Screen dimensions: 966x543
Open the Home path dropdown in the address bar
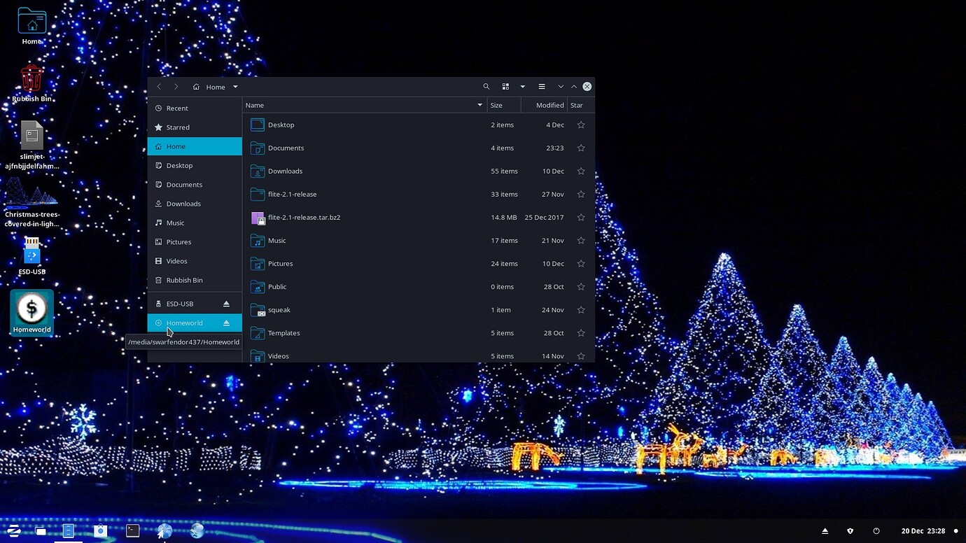(x=235, y=86)
